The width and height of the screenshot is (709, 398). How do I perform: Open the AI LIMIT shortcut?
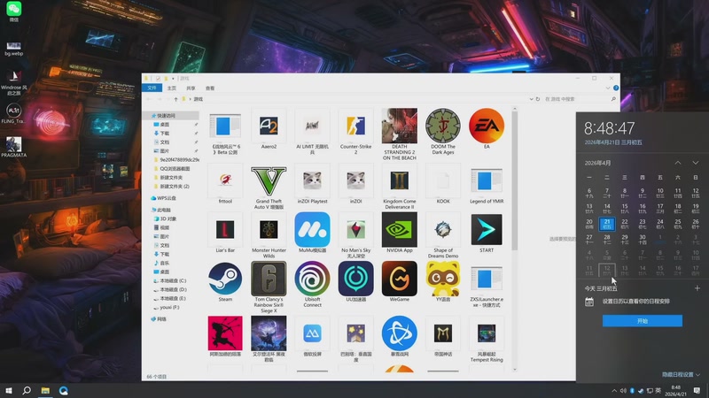coord(313,132)
